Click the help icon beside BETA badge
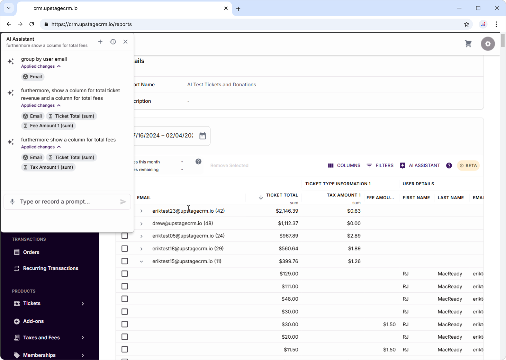506x360 pixels. click(x=449, y=166)
